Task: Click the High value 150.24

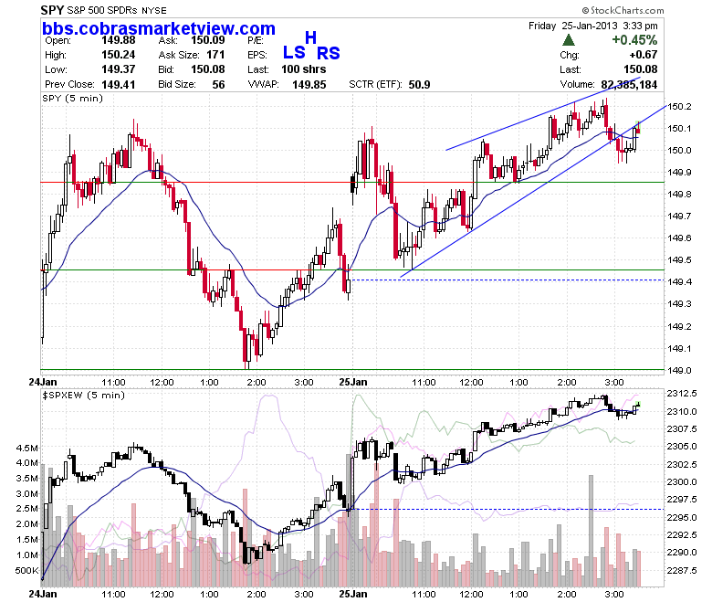Action: click(x=118, y=55)
